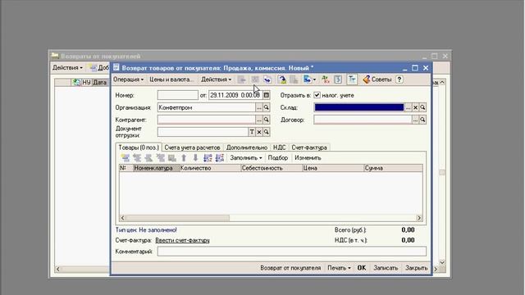The image size is (525, 295).
Task: Expand the Заполнить dropdown
Action: click(246, 158)
